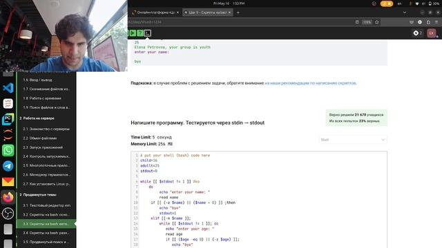
Task: Open the Pocket save icon in Firefox toolbar
Action: (412, 22)
